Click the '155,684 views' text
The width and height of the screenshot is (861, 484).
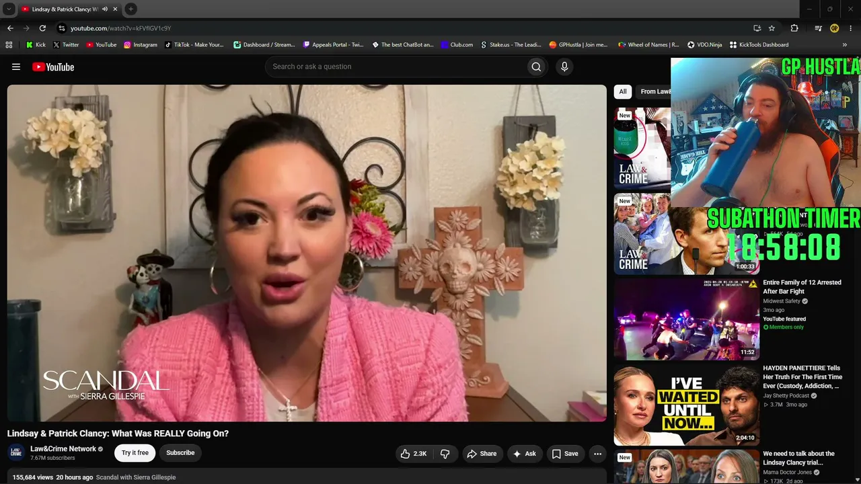click(x=32, y=477)
